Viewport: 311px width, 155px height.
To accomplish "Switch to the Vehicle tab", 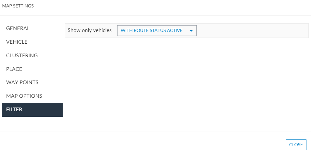I will tap(17, 42).
